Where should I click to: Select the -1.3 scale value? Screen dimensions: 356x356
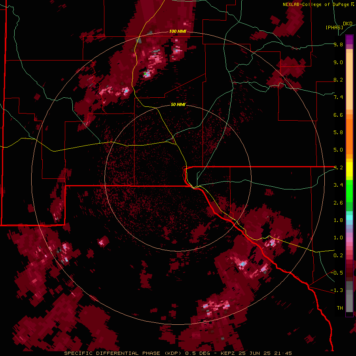click(337, 290)
